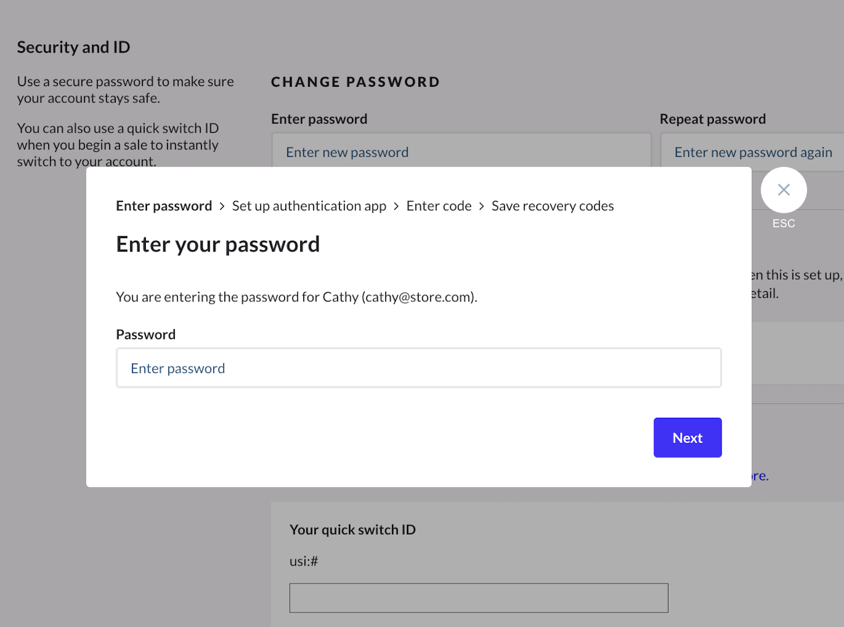Viewport: 844px width, 627px height.
Task: Select the Enter password breadcrumb step
Action: [164, 206]
